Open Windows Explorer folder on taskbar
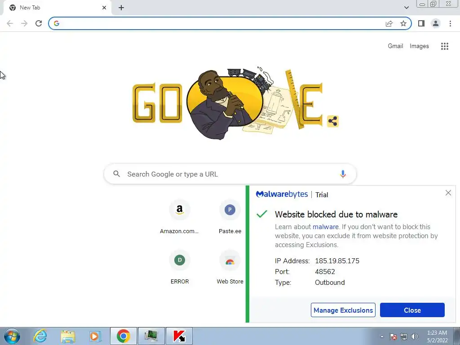 pos(68,336)
